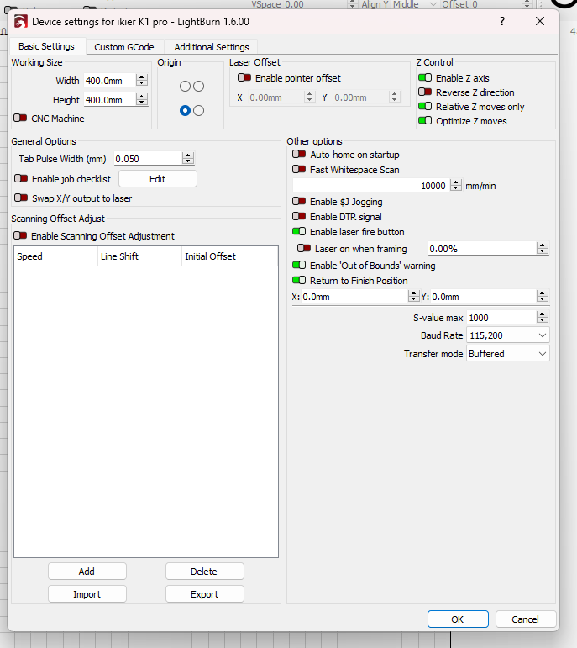Screen dimensions: 577x648
Task: Click the Cancel button
Action: (x=526, y=619)
